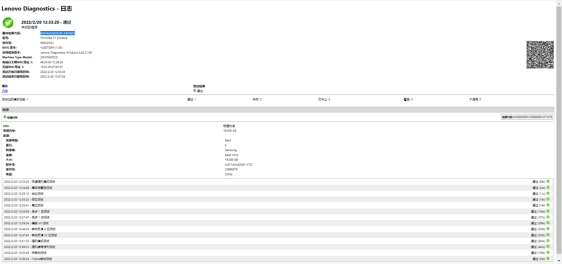The width and height of the screenshot is (562, 264).
Task: Click the 通过 (442s) duration text
Action: coord(538,247)
